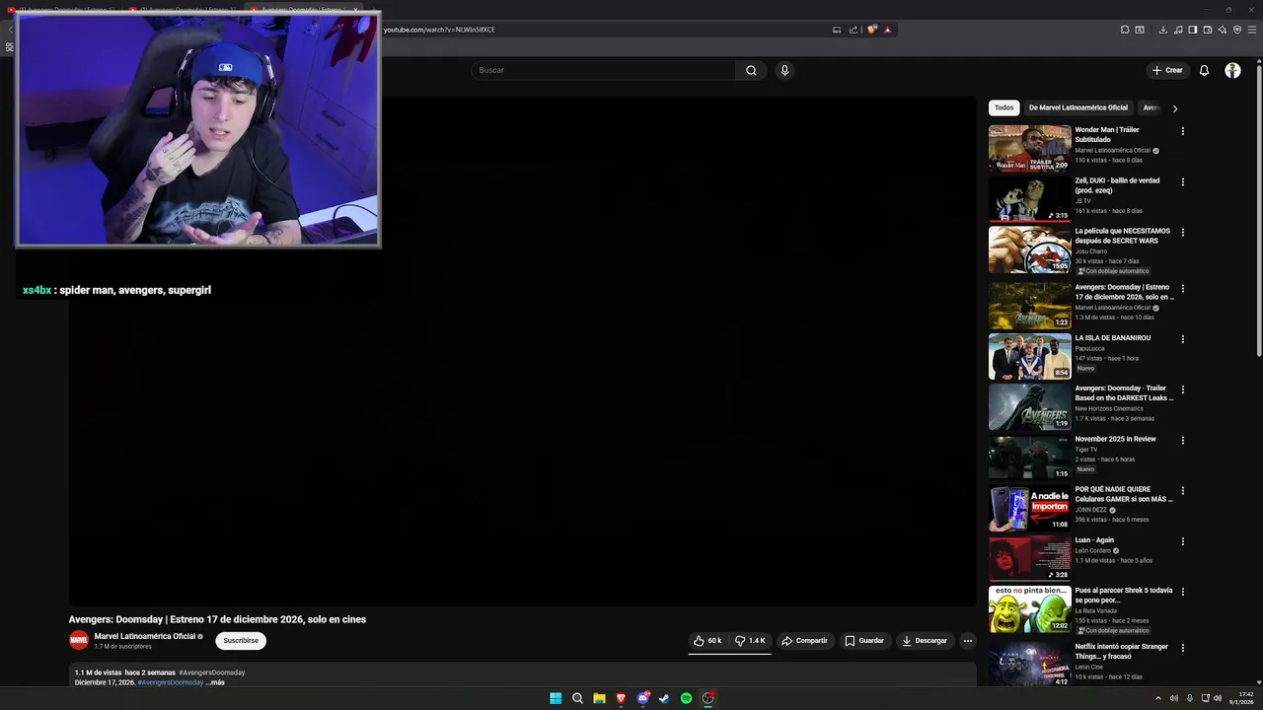Click Compartir to share the video

click(x=805, y=641)
